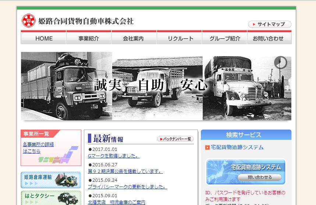The image size is (316, 205).
Task: Open the プライバシーマークの更新 news link
Action: (127, 187)
